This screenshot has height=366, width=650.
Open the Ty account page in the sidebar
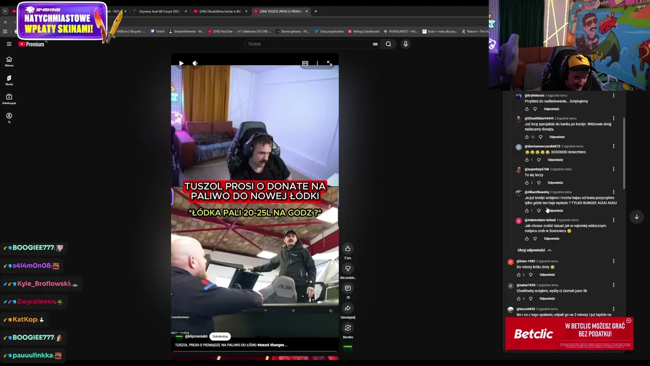tap(9, 117)
